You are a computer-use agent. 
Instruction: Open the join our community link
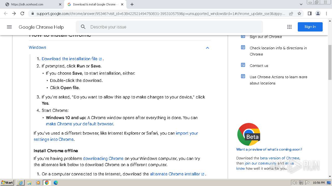coord(260,163)
